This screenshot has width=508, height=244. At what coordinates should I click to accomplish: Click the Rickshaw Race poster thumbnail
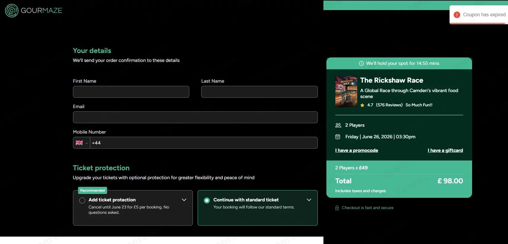click(346, 91)
